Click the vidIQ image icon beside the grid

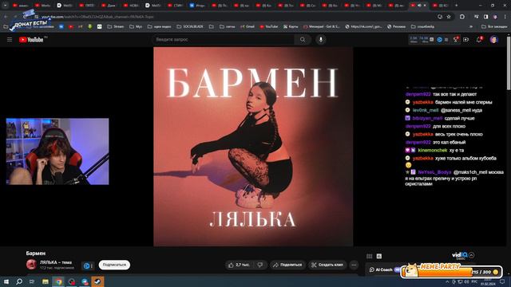click(379, 256)
